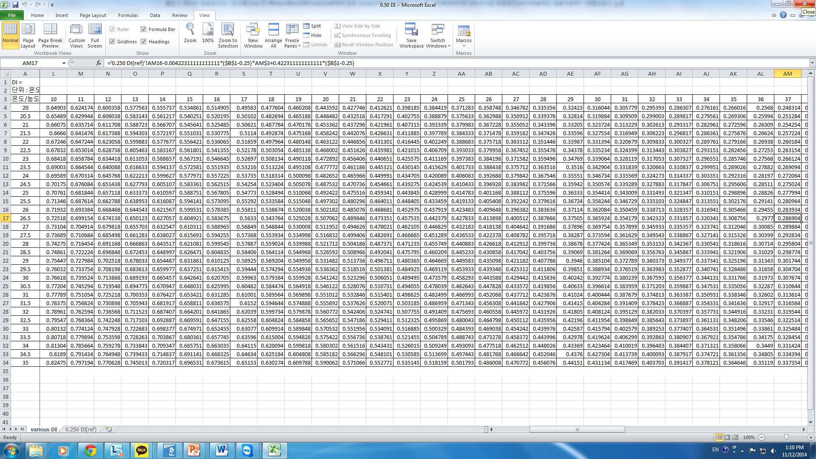Viewport: 816px width, 459px height.
Task: Click the Windows Start button
Action: click(11, 450)
